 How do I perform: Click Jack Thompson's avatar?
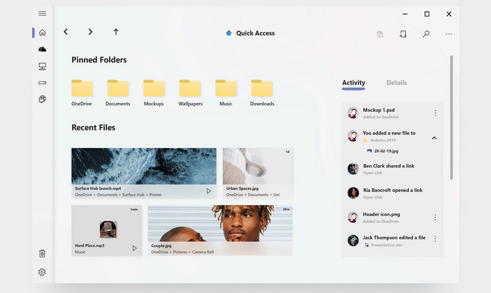tap(353, 240)
